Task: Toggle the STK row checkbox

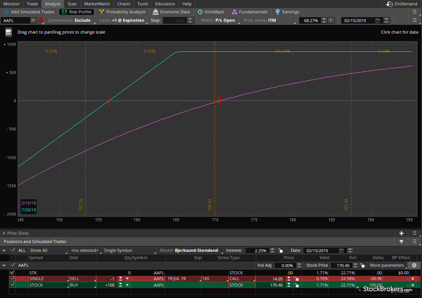Action: tap(12, 272)
